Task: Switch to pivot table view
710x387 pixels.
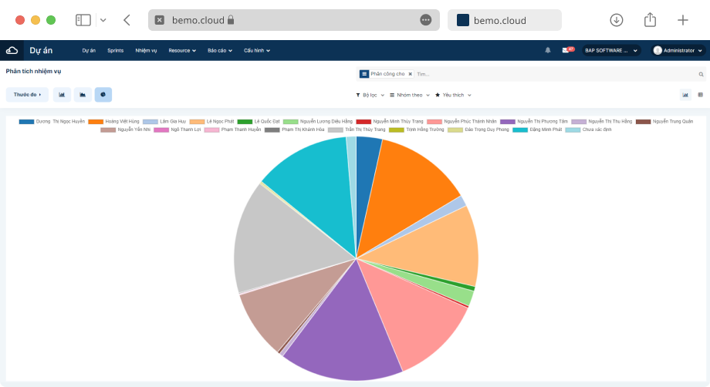Action: pyautogui.click(x=701, y=95)
